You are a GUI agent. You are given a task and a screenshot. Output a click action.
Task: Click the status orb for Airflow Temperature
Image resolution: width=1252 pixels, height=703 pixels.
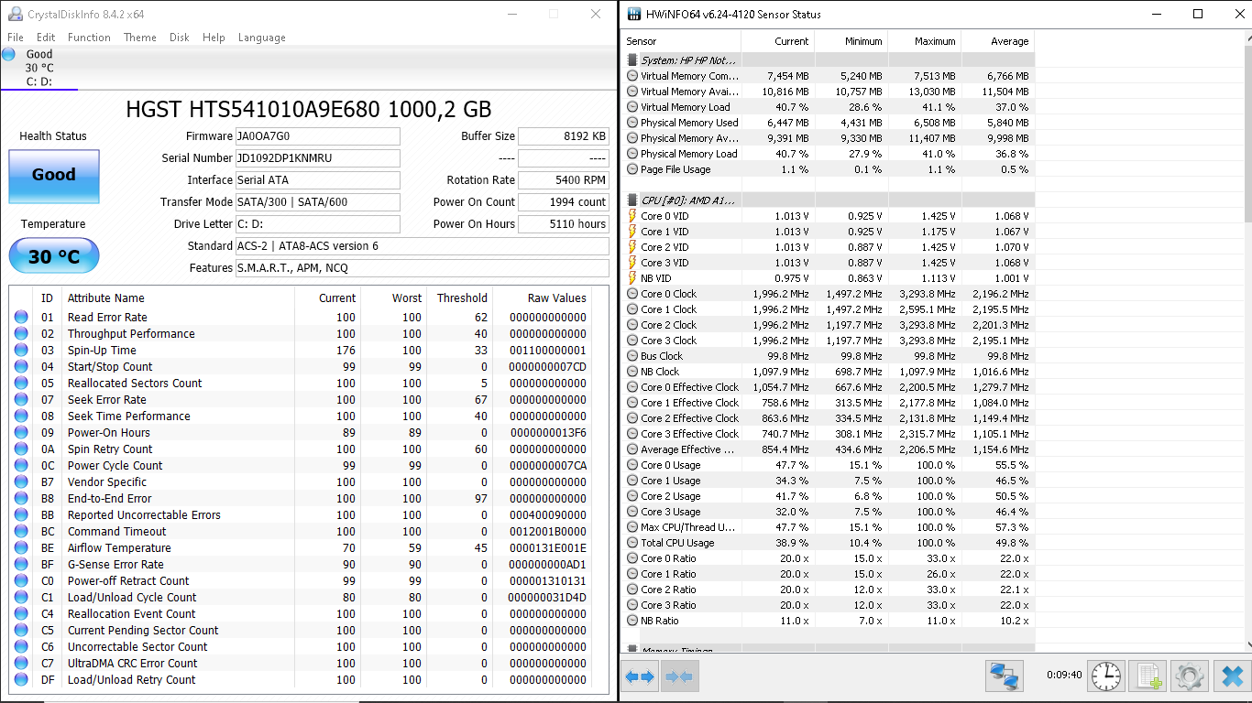pos(21,548)
